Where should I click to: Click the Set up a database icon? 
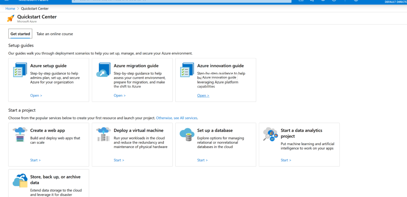[x=186, y=134]
